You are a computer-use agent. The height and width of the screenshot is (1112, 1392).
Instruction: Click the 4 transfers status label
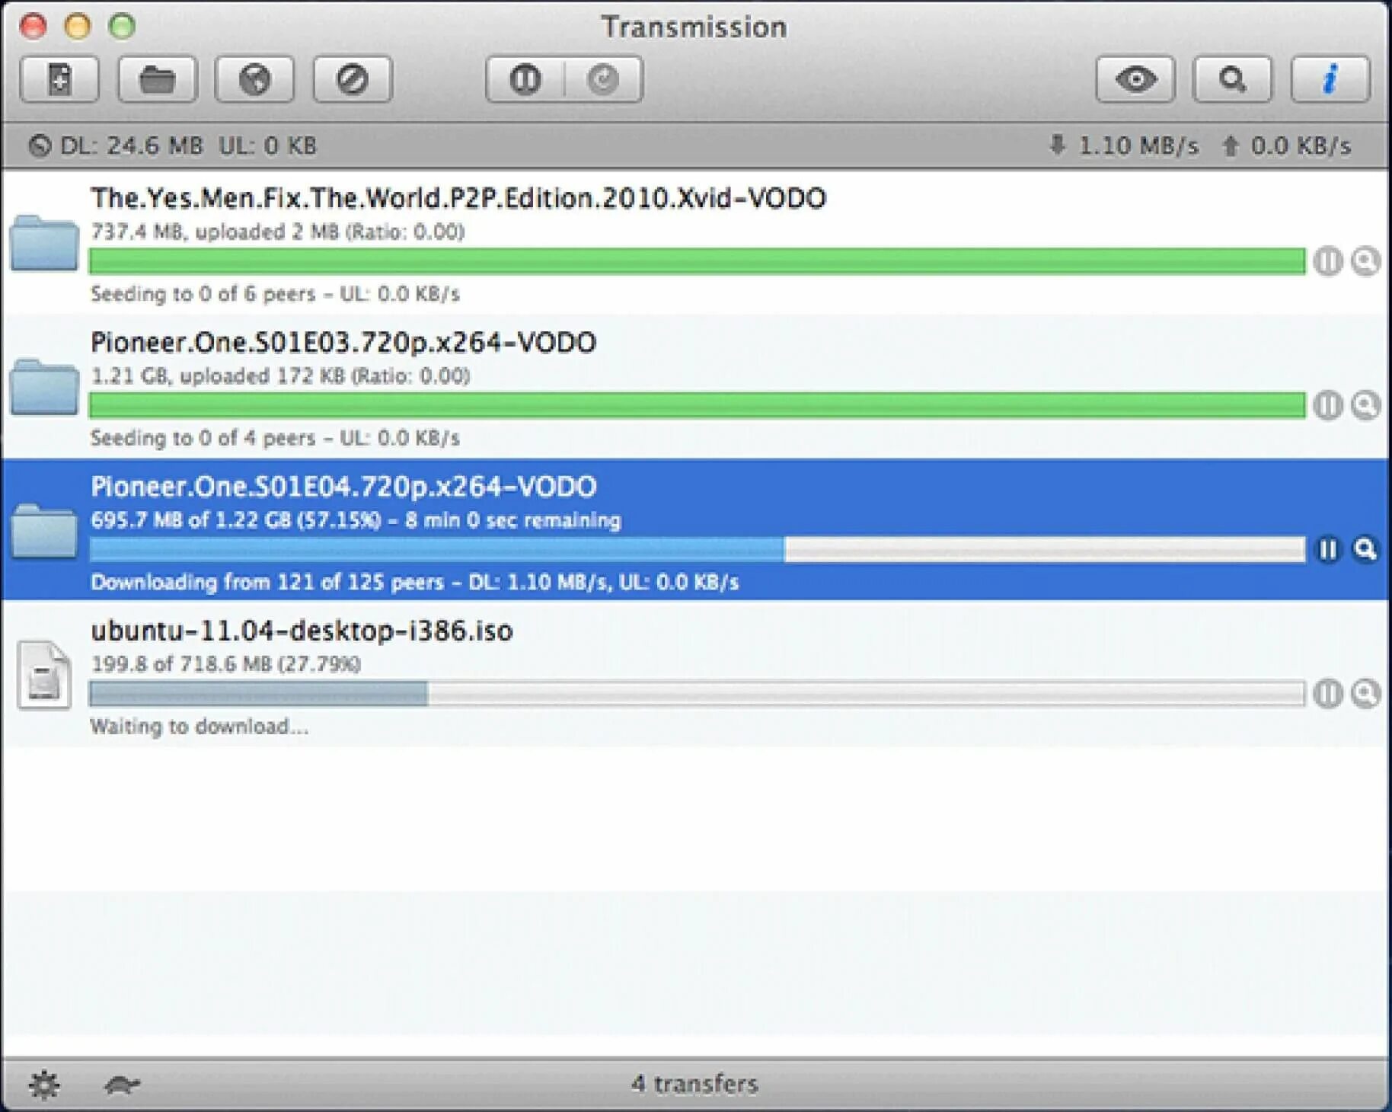pyautogui.click(x=694, y=1083)
